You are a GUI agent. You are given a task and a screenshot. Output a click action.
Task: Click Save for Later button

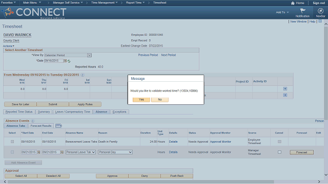pyautogui.click(x=20, y=104)
